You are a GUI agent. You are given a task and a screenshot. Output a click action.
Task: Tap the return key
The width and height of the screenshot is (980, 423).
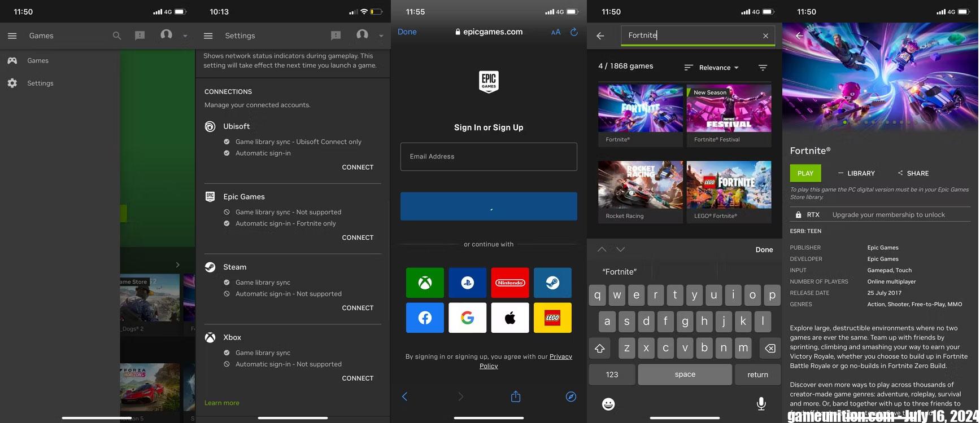pyautogui.click(x=757, y=374)
